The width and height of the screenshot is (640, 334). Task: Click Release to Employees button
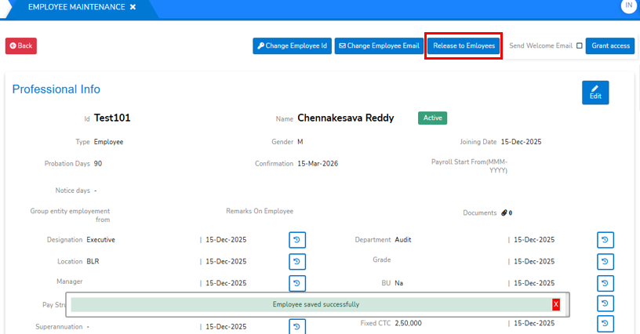pyautogui.click(x=464, y=46)
